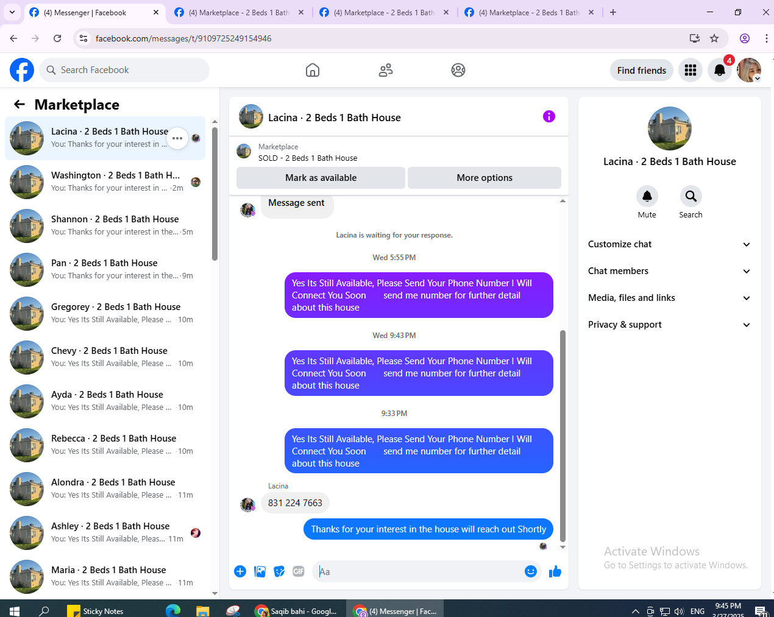Open the Ashley conversation
This screenshot has height=617, width=774.
105,533
